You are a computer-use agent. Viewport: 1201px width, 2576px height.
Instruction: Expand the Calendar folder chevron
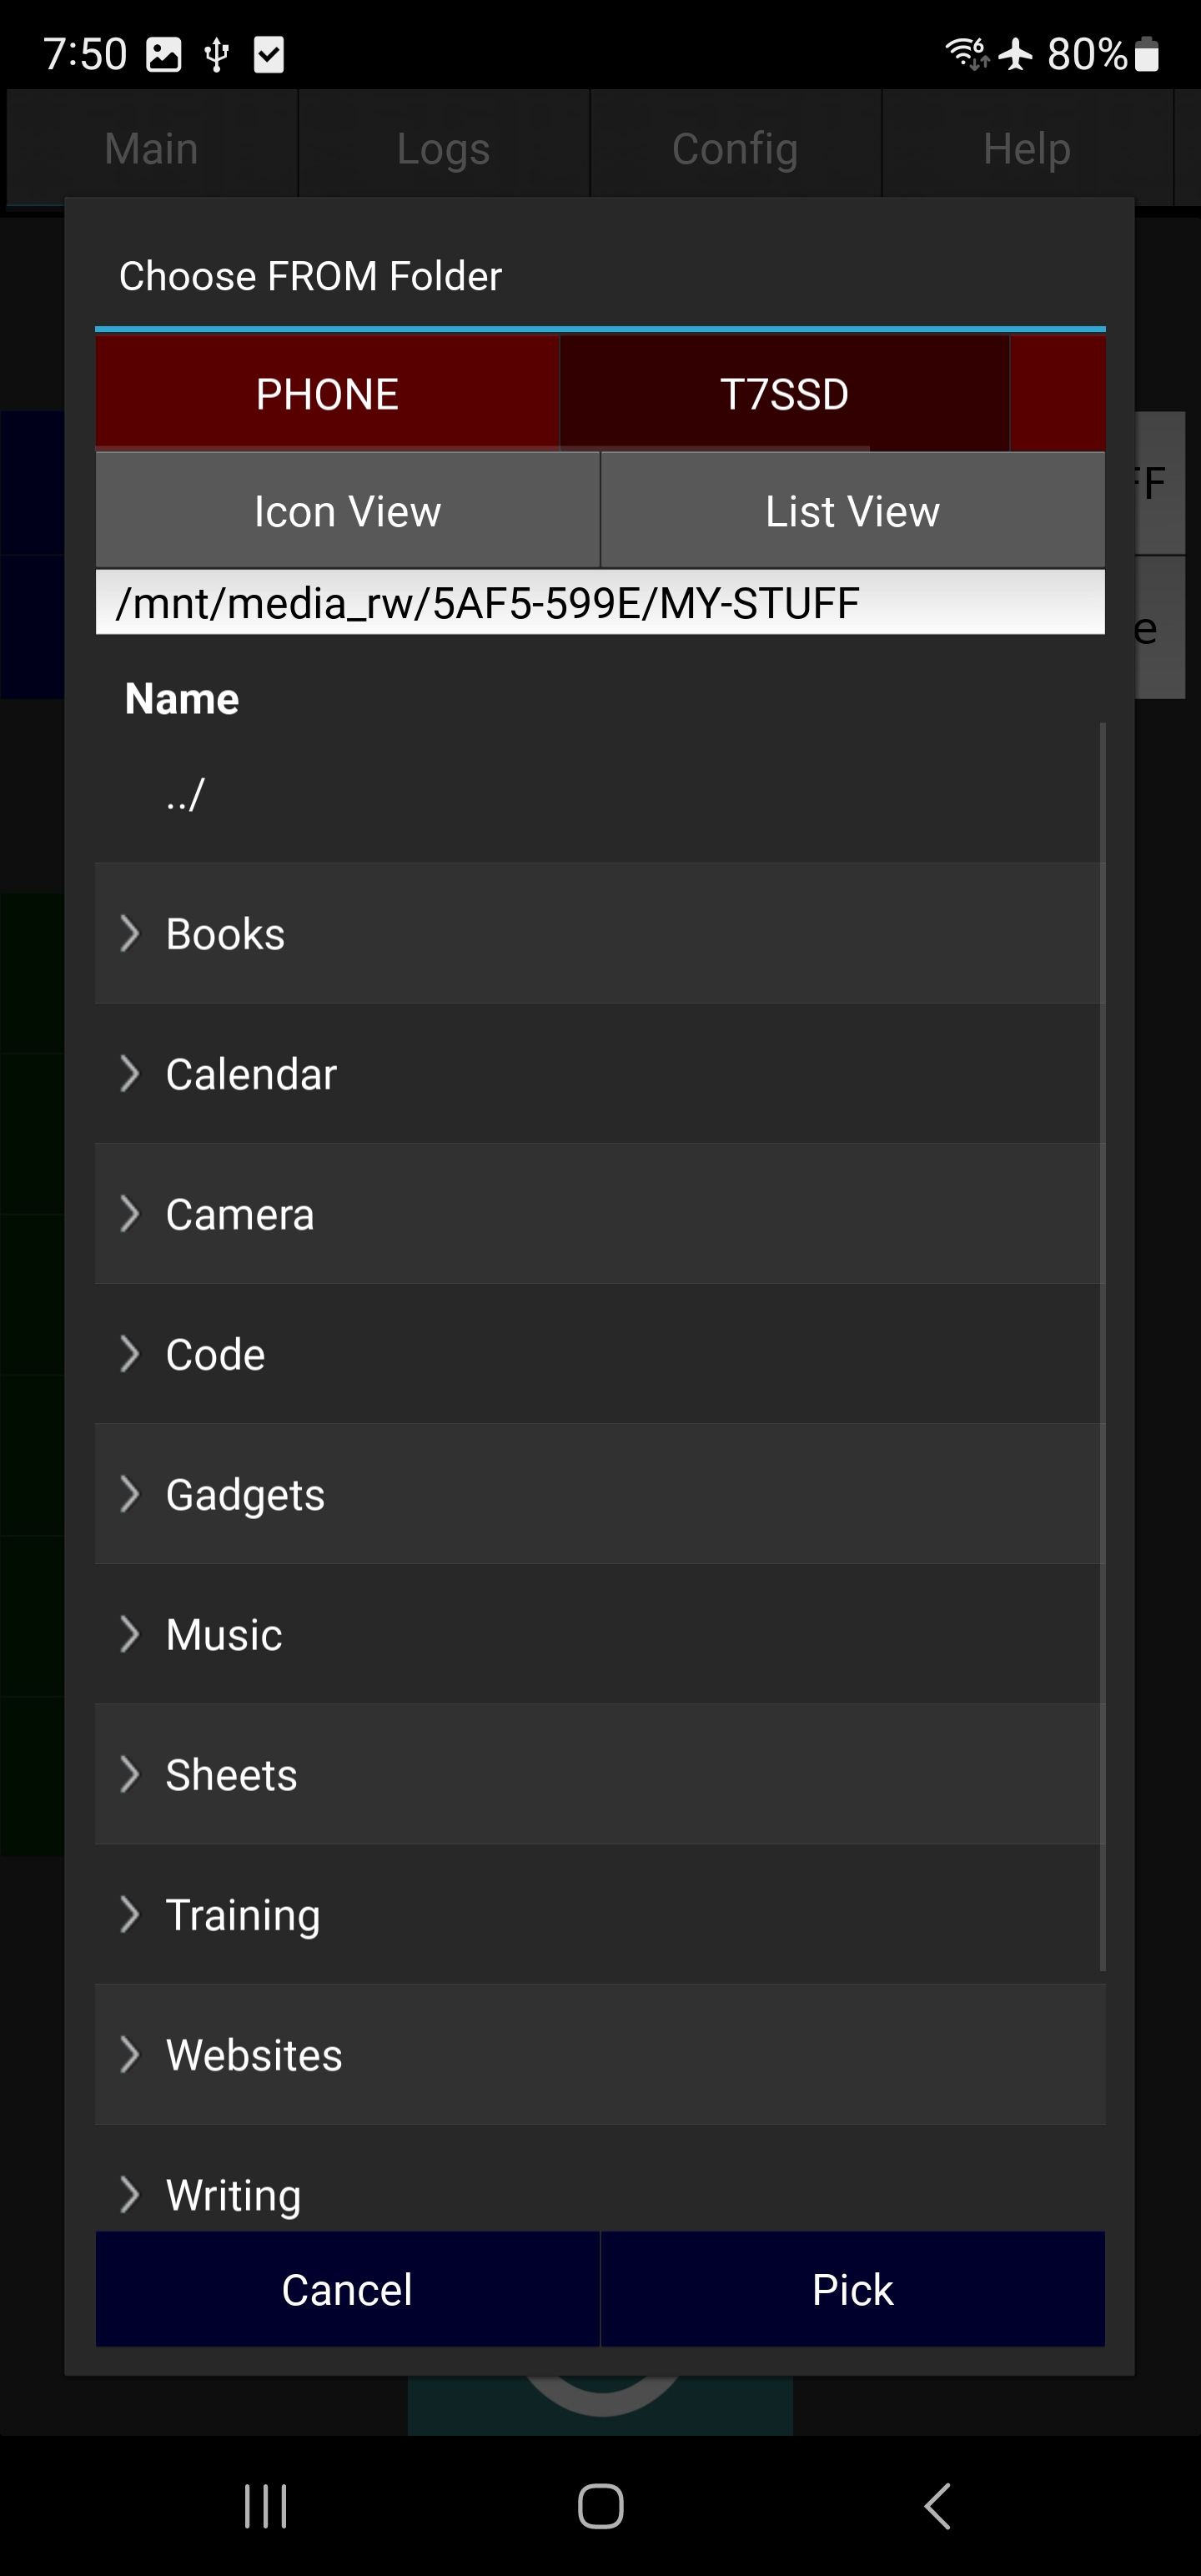click(129, 1073)
